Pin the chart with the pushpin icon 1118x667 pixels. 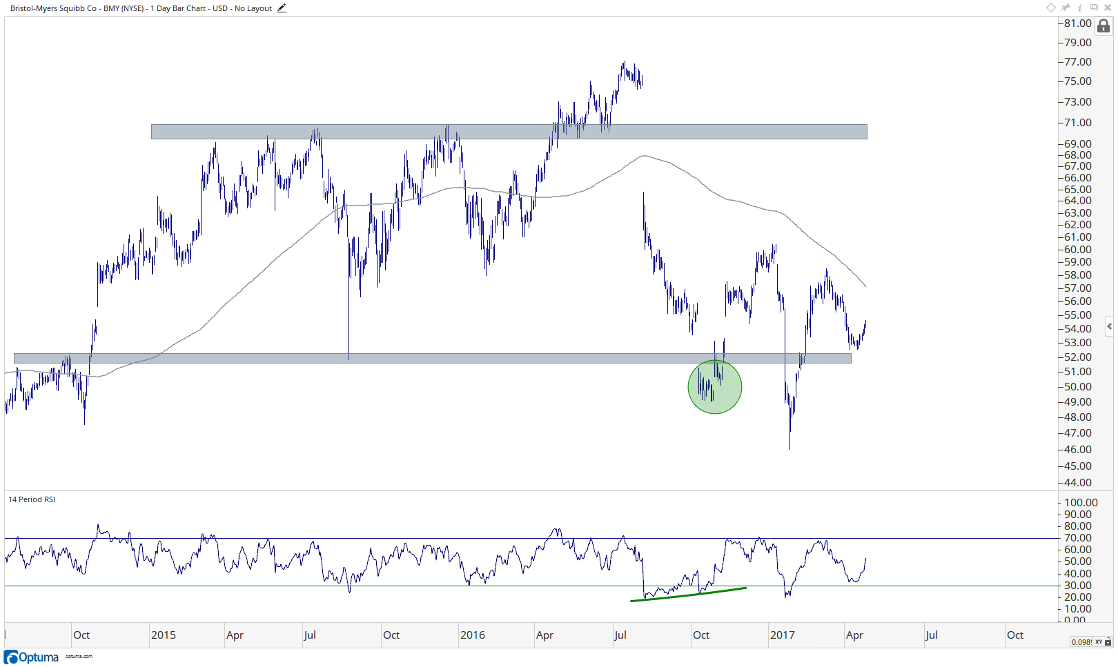[x=1066, y=8]
